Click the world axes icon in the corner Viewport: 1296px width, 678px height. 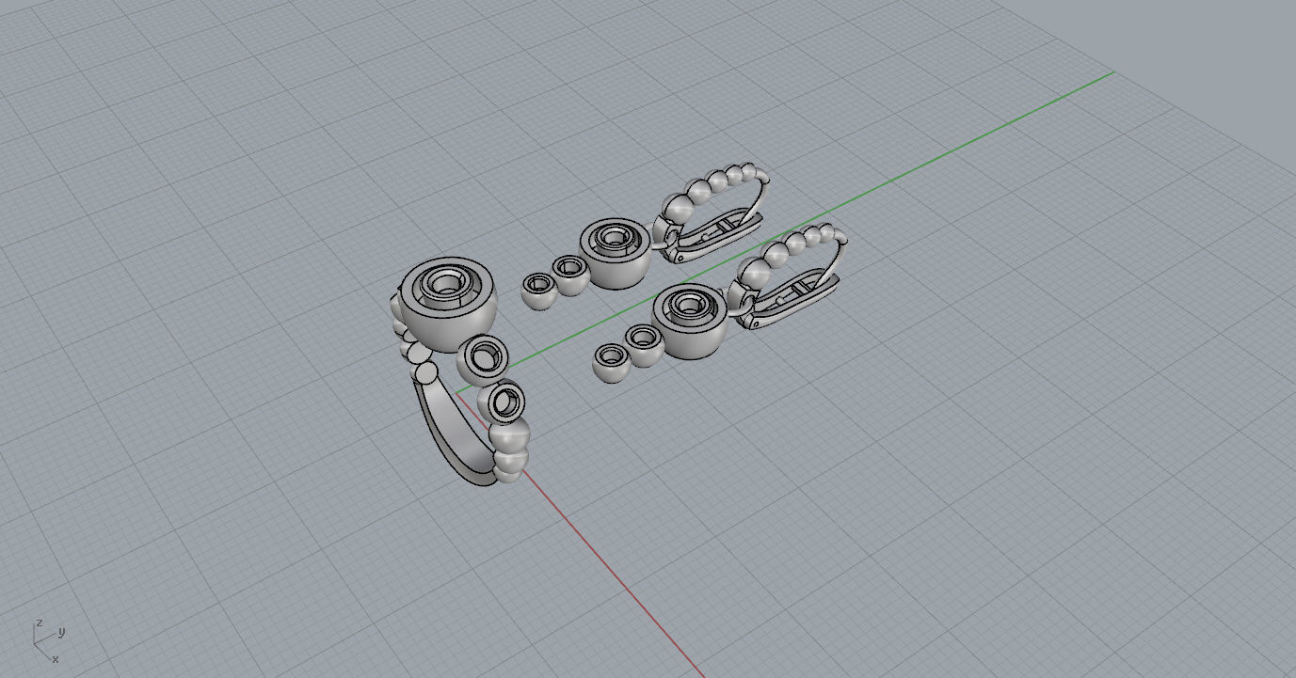(x=49, y=641)
